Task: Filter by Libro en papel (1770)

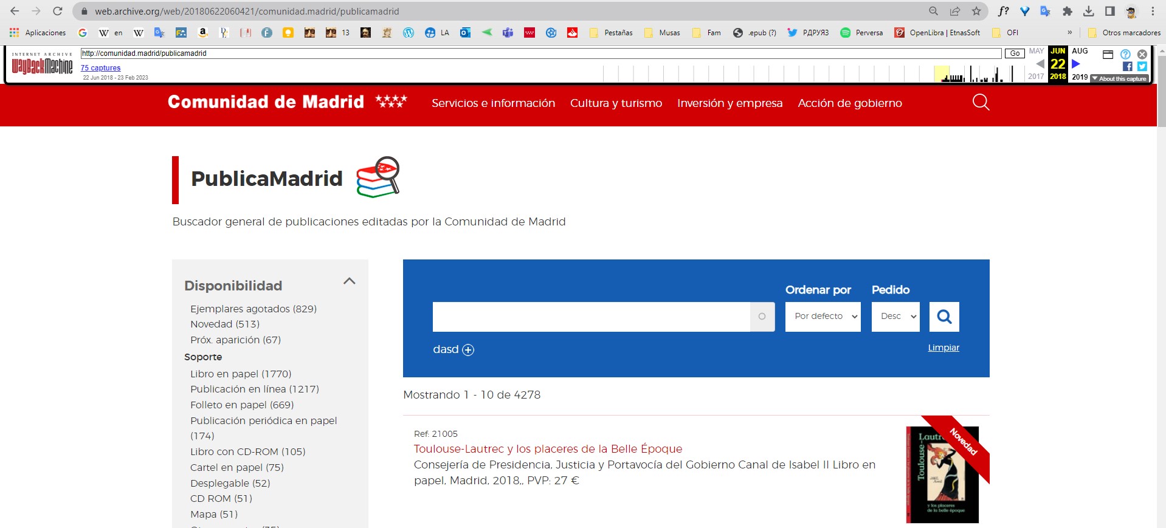Action: tap(241, 374)
